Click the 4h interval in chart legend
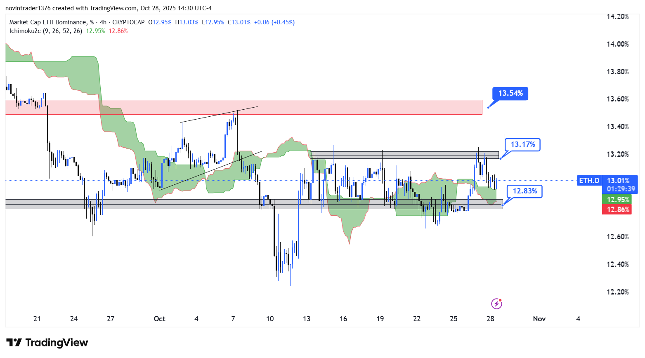Screen dimensions: 645x358 pyautogui.click(x=103, y=22)
